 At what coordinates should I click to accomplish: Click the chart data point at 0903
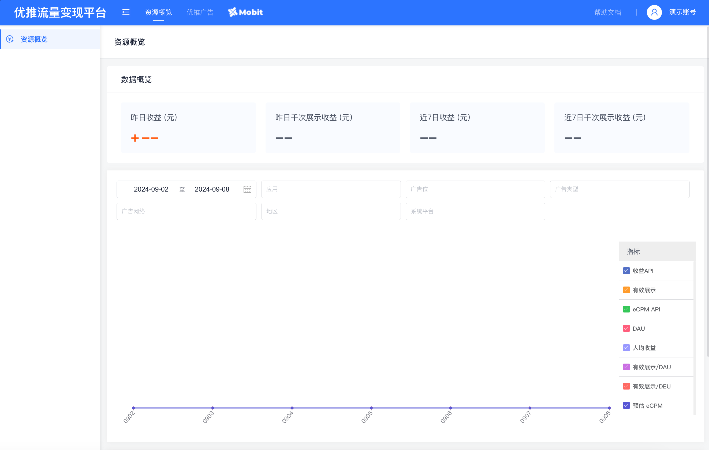(212, 408)
